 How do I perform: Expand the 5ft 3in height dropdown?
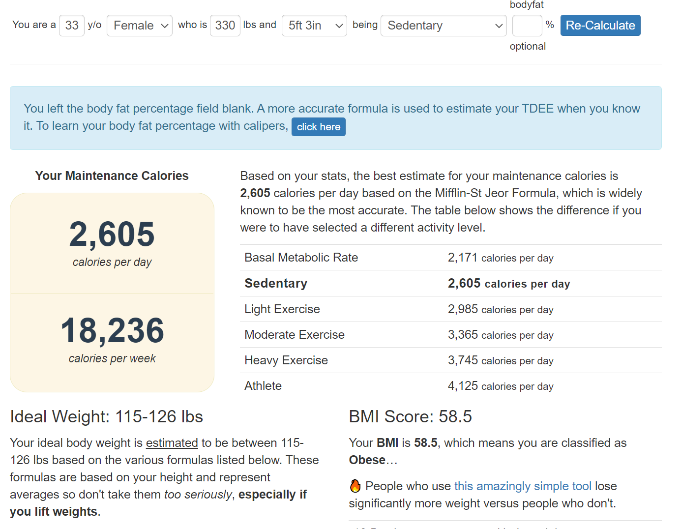click(314, 26)
